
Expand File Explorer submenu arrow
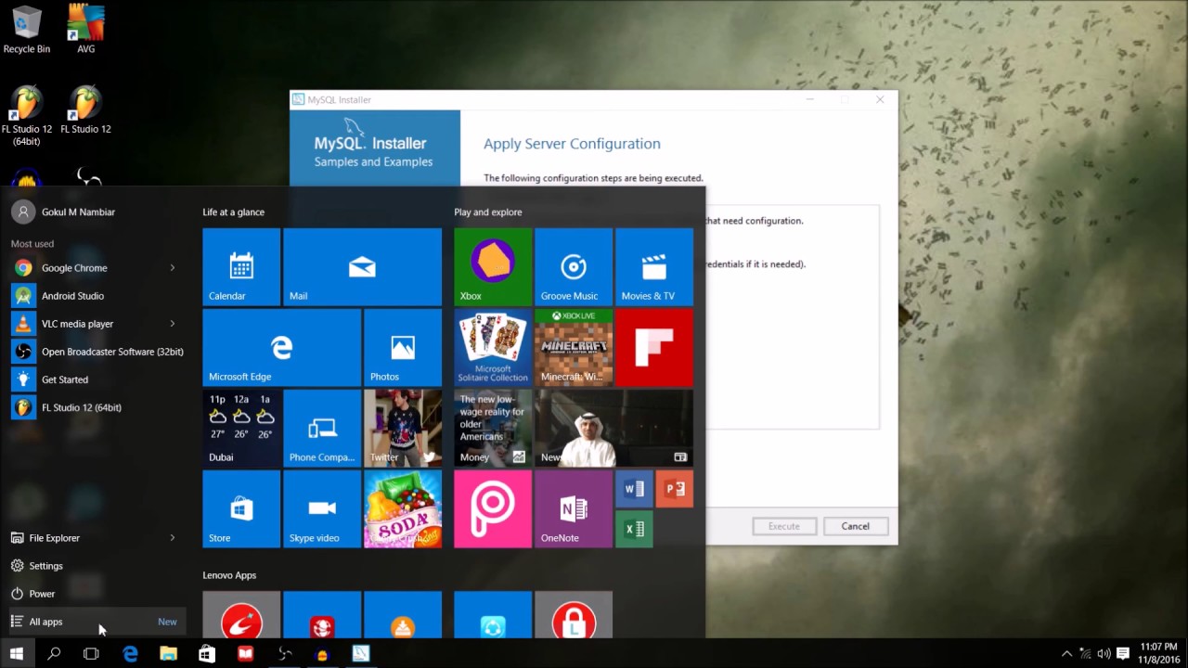(x=172, y=538)
